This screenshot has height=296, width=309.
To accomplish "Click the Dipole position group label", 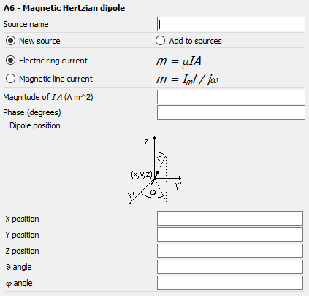I will click(x=35, y=125).
